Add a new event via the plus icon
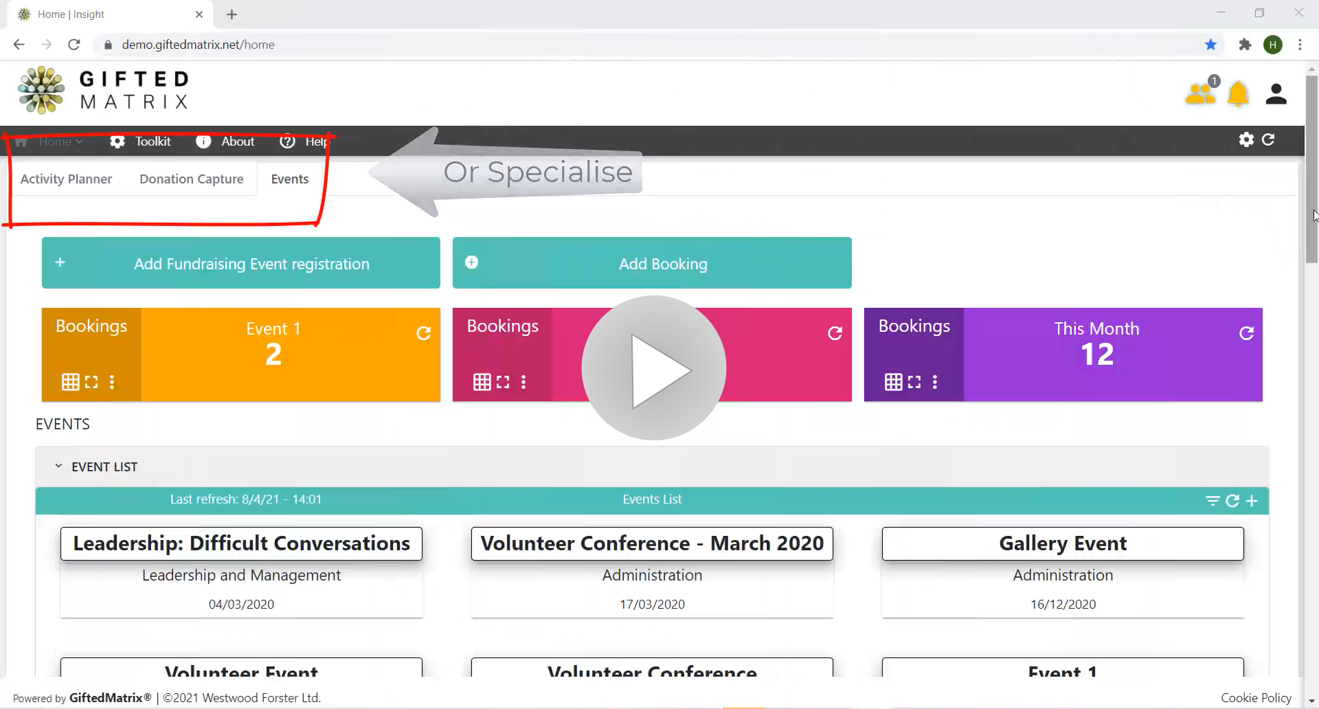This screenshot has height=709, width=1319. tap(1252, 501)
